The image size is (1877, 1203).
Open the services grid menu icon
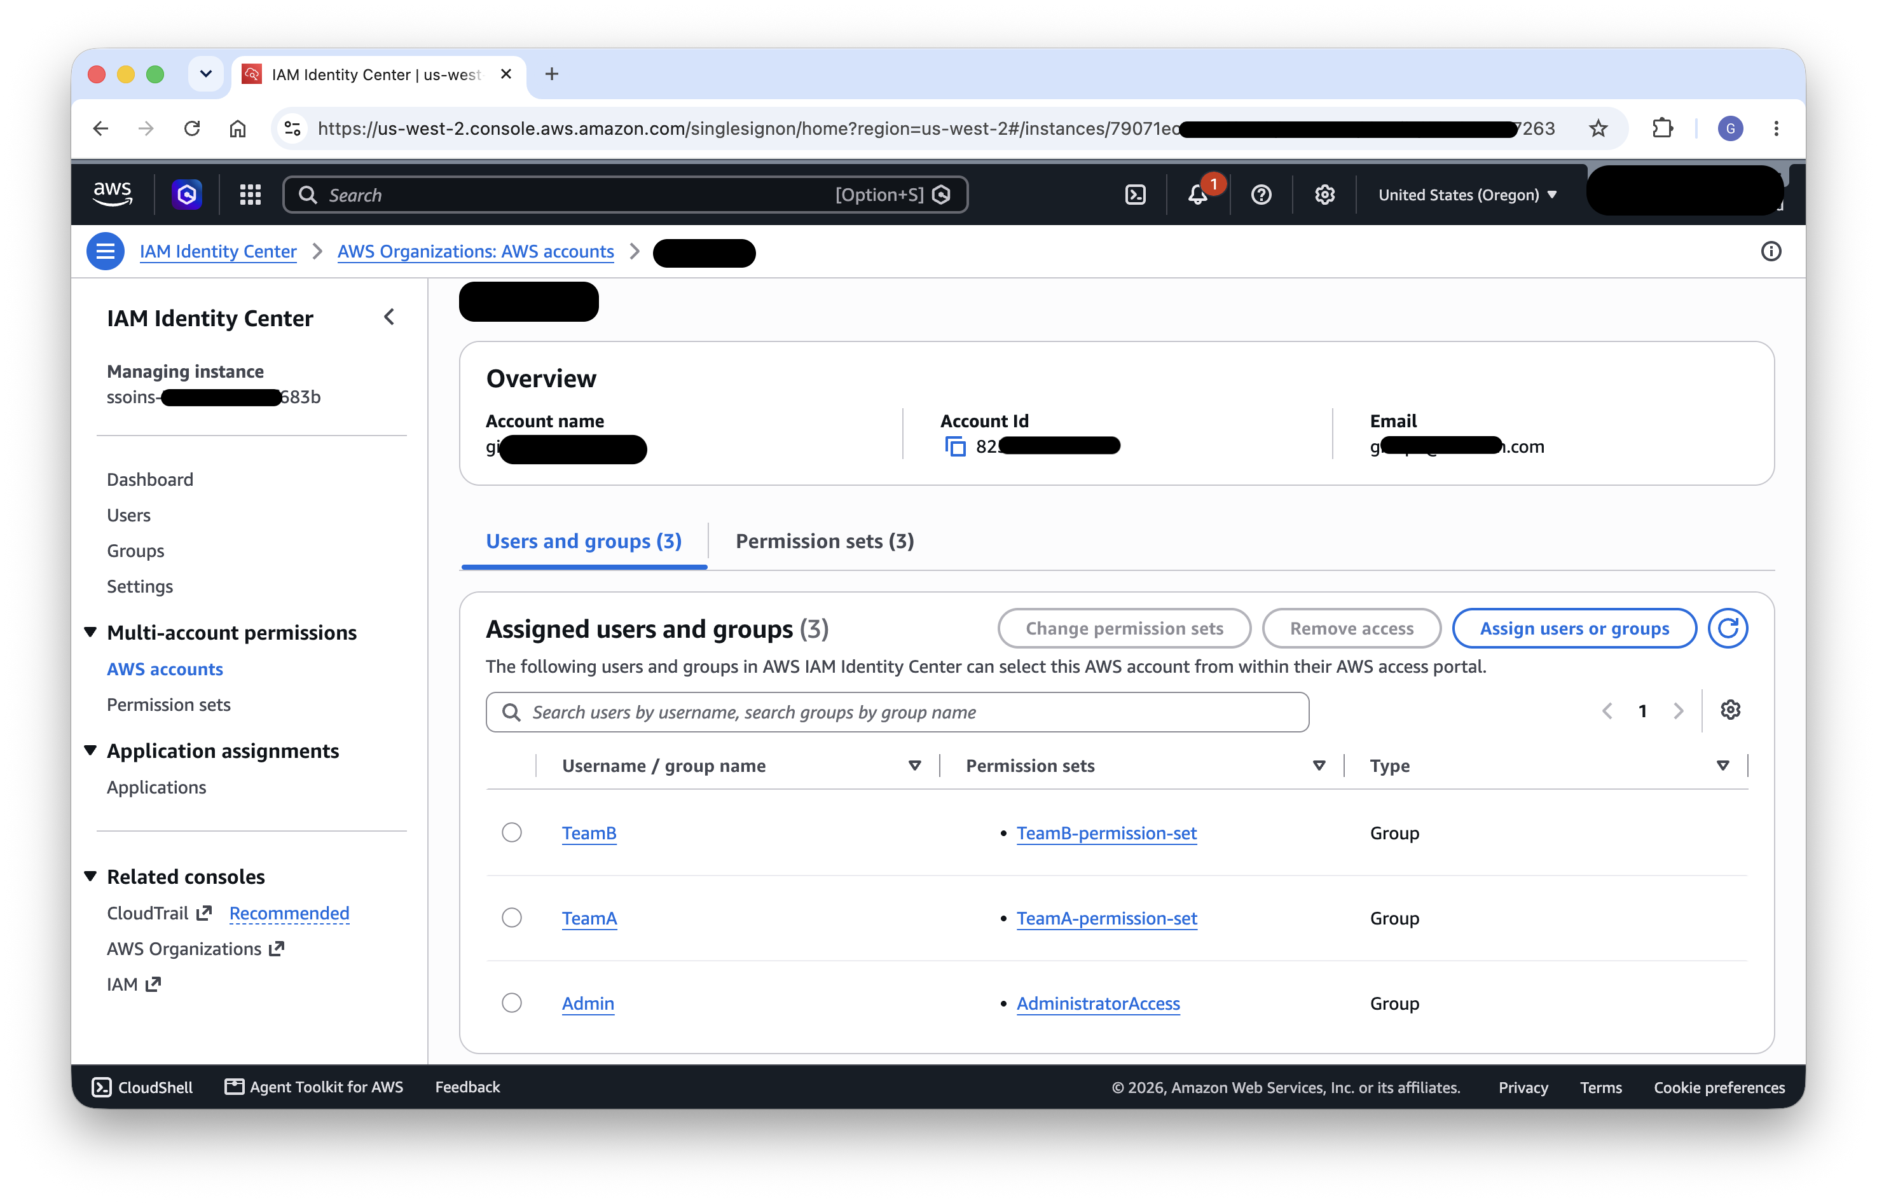coord(250,195)
